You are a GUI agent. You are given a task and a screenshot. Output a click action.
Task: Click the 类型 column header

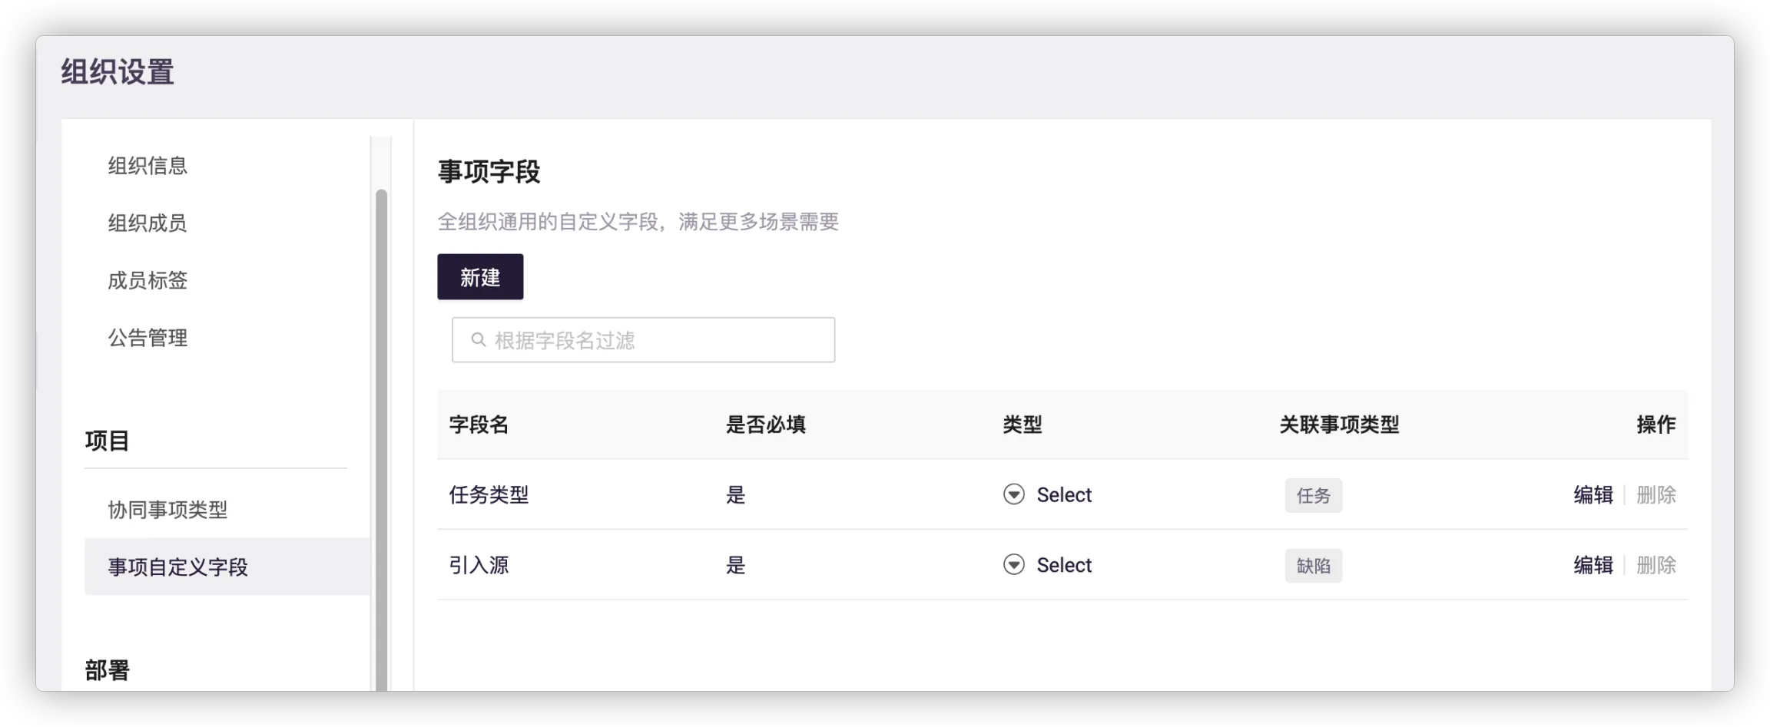pyautogui.click(x=1022, y=425)
